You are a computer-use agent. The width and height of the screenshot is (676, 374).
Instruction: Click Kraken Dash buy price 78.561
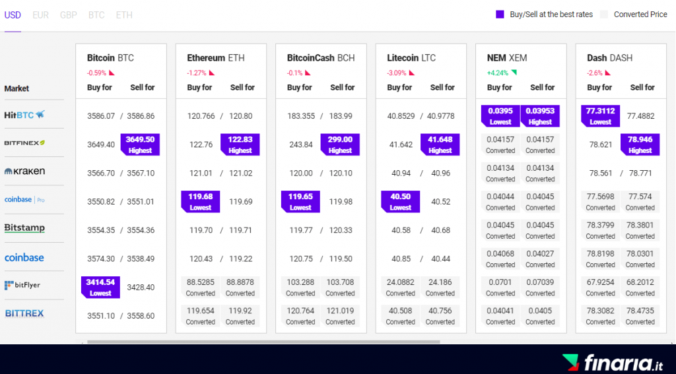coord(601,173)
